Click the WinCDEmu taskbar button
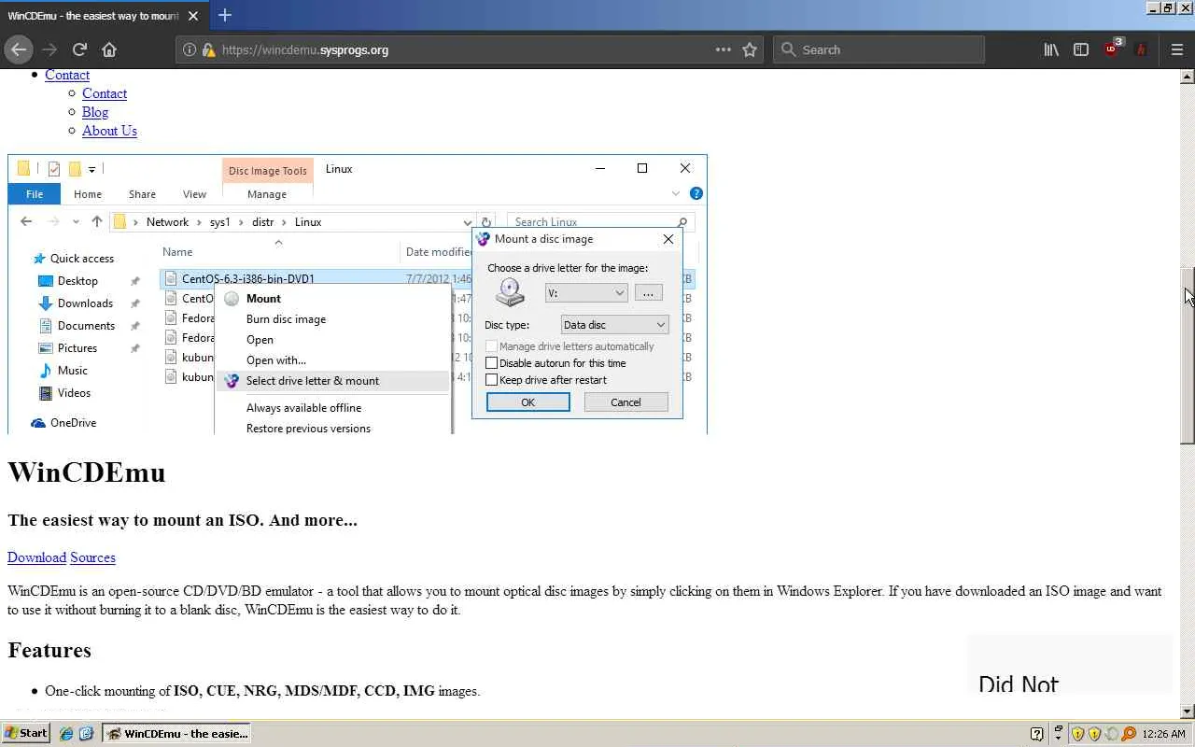Viewport: 1195px width, 747px height. click(177, 734)
